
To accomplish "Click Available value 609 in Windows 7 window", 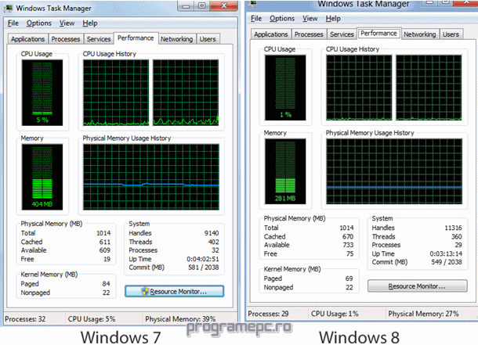I will (104, 250).
